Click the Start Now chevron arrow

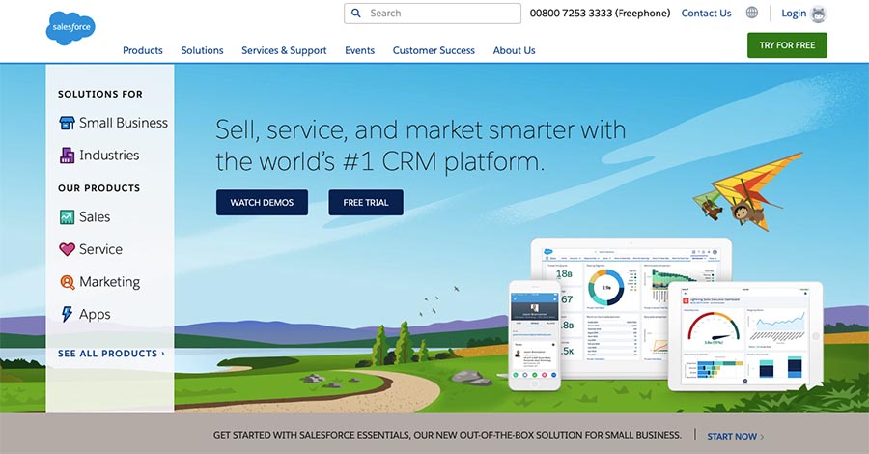pyautogui.click(x=762, y=437)
